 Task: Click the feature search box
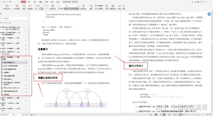click(x=71, y=2)
